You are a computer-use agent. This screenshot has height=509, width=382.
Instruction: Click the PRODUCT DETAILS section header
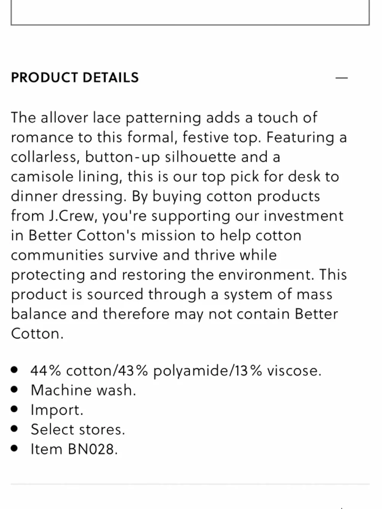tap(75, 78)
